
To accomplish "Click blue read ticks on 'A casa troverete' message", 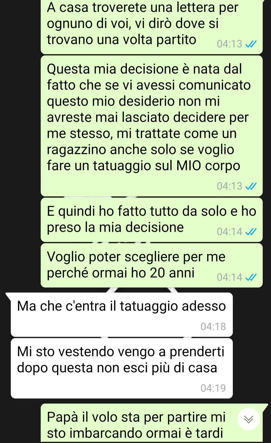I will click(x=251, y=45).
